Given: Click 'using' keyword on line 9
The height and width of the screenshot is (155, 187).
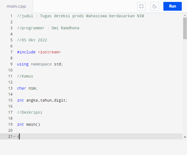Looking at the screenshot, I should tap(23, 64).
